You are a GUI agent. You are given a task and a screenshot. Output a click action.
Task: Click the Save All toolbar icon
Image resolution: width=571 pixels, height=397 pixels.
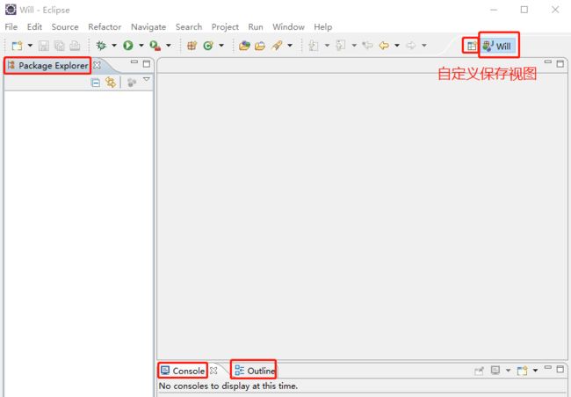coord(60,46)
